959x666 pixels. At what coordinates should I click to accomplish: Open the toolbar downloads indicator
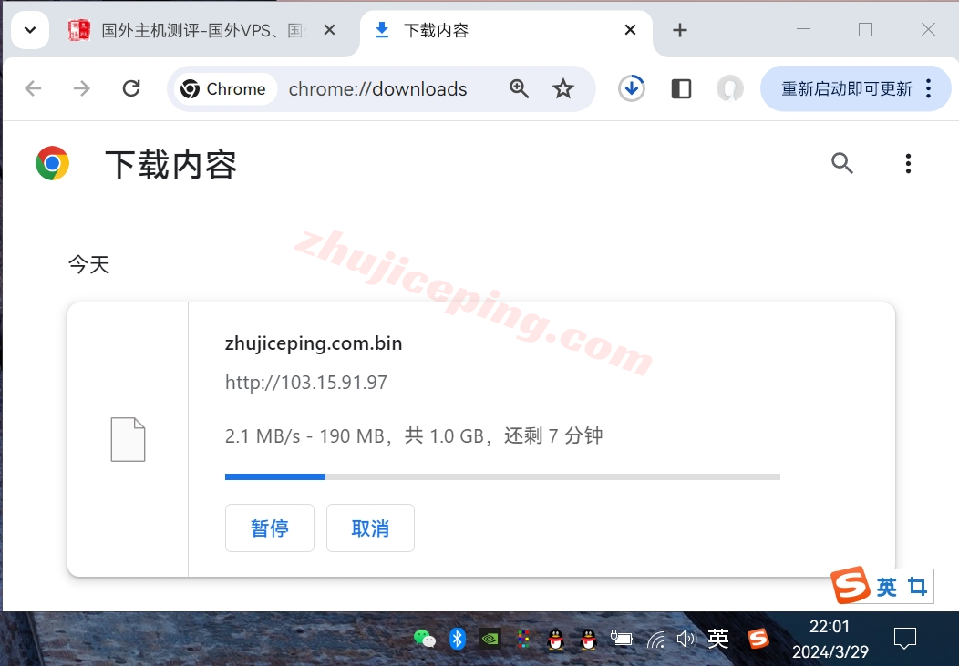pyautogui.click(x=631, y=88)
